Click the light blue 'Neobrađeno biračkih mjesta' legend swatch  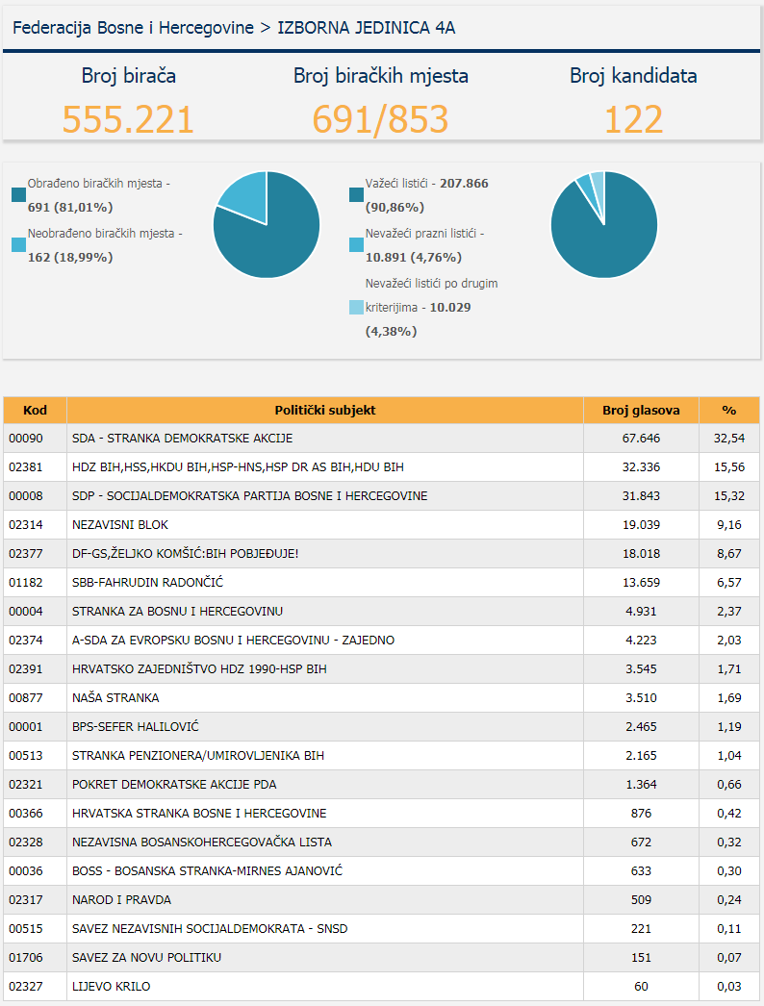19,245
